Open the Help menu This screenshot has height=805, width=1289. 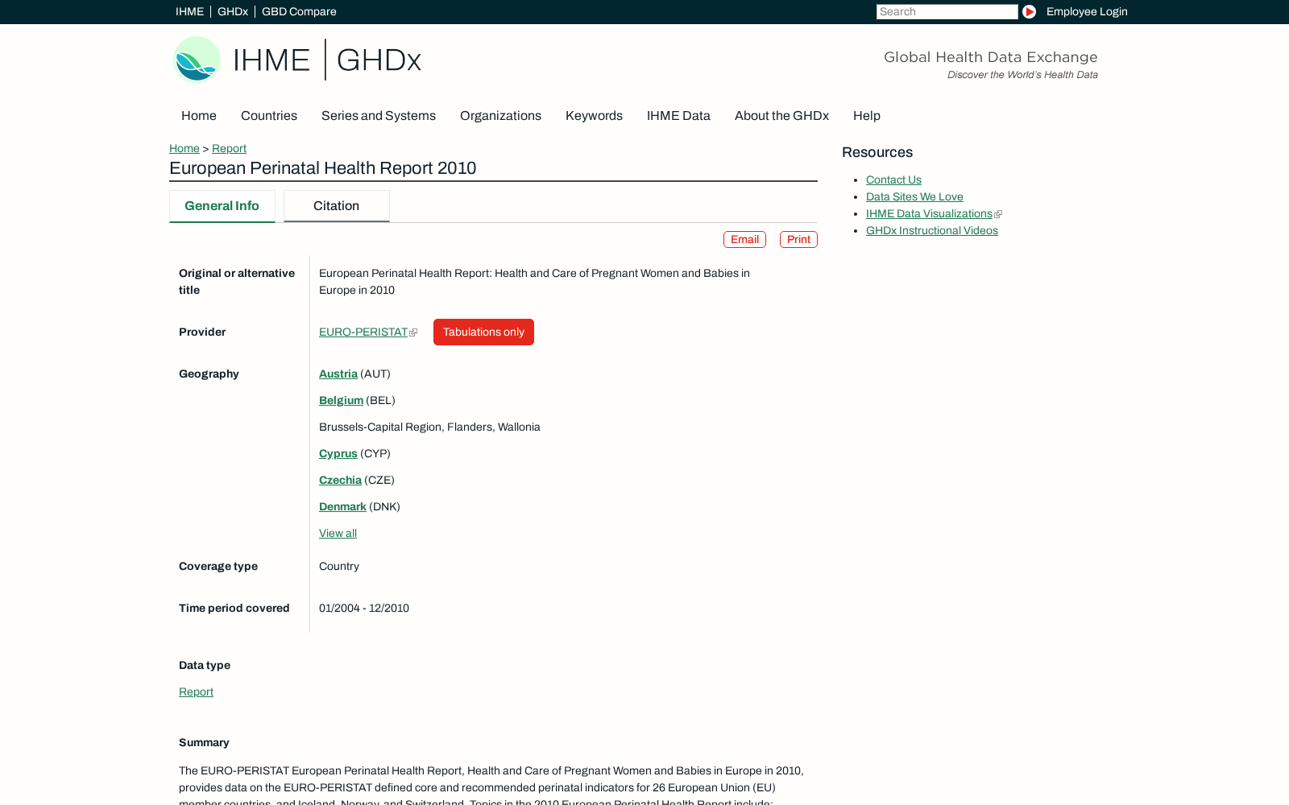(867, 116)
